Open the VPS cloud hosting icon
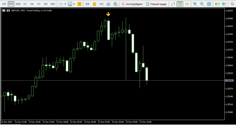The image size is (236, 125). 108,4
